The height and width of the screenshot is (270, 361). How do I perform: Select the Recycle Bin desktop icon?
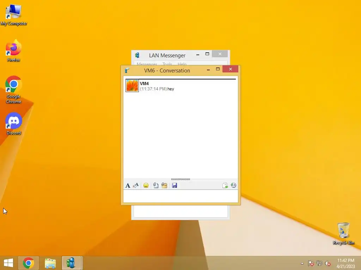pyautogui.click(x=343, y=233)
